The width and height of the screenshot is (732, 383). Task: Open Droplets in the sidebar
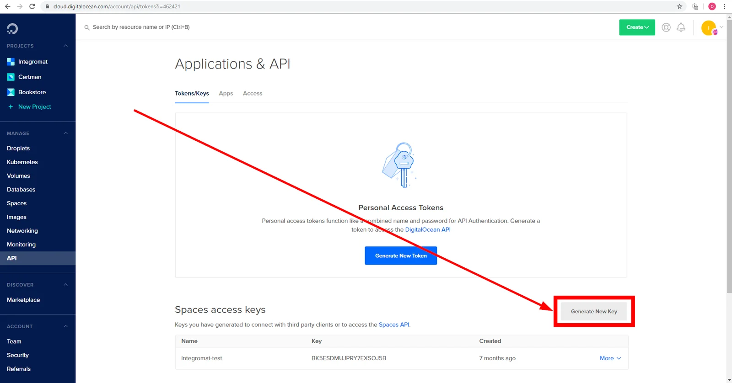pyautogui.click(x=18, y=148)
